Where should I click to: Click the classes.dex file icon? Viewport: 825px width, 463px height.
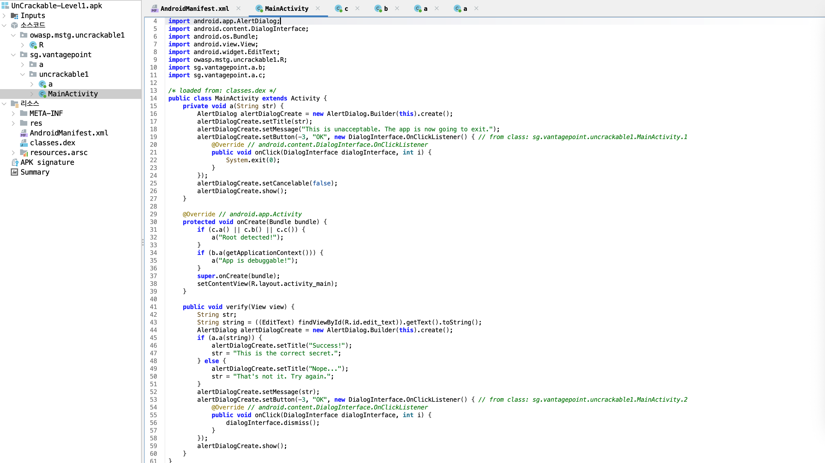24,143
